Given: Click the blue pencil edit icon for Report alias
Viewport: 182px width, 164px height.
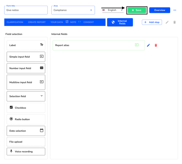Looking at the screenshot, I should (148, 45).
